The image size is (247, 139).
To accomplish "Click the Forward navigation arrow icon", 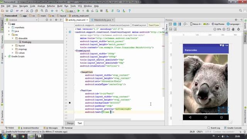I will [57, 11].
